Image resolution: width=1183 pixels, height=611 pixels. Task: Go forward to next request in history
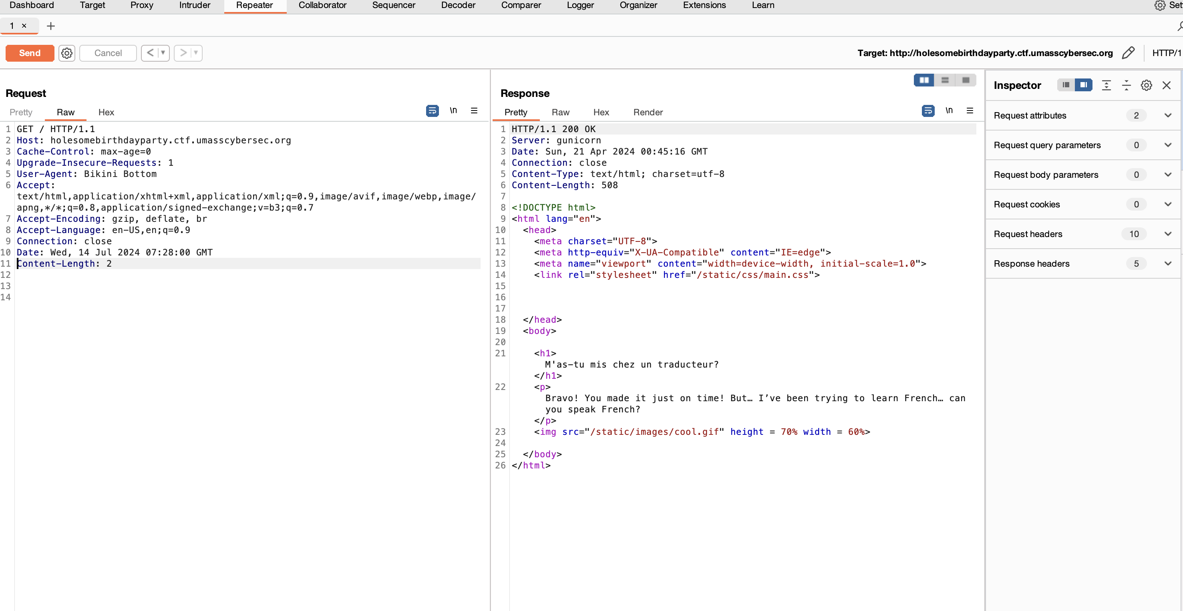tap(183, 53)
